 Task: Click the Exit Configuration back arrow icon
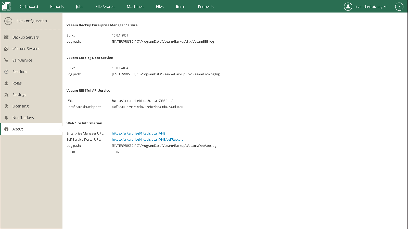click(8, 21)
